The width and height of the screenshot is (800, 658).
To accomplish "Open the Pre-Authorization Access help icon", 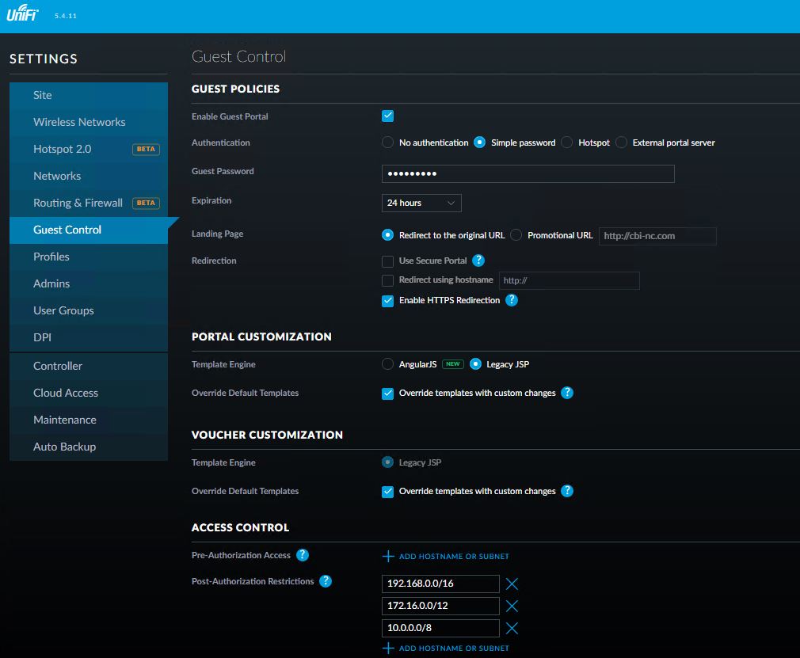I will click(x=302, y=556).
